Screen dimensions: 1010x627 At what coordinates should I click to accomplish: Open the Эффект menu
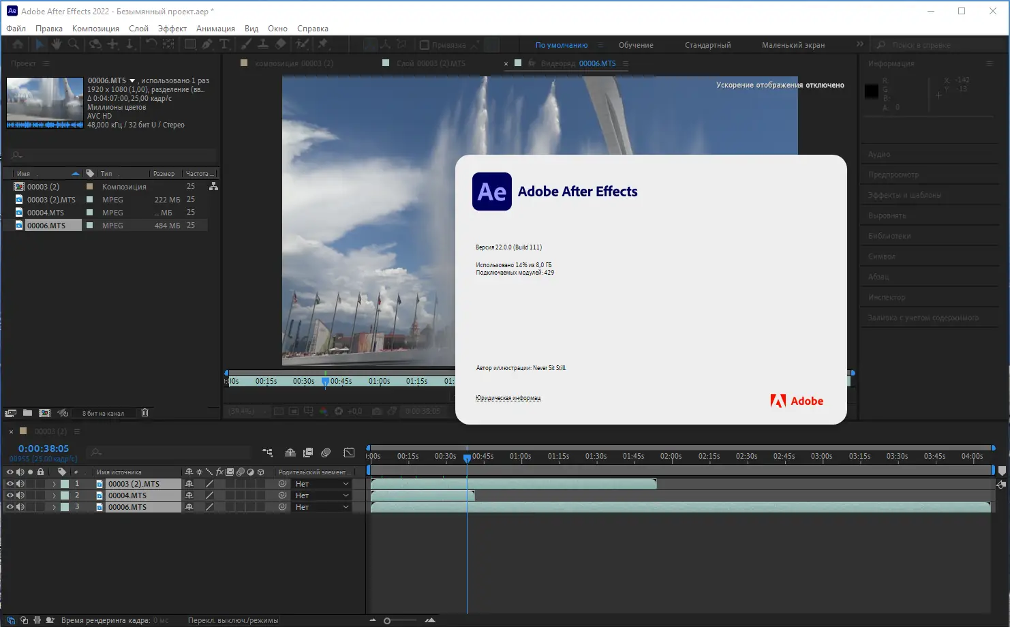(x=172, y=29)
